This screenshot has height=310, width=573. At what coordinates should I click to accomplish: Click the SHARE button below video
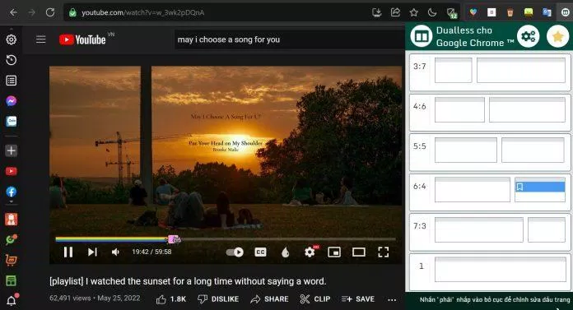tap(270, 299)
